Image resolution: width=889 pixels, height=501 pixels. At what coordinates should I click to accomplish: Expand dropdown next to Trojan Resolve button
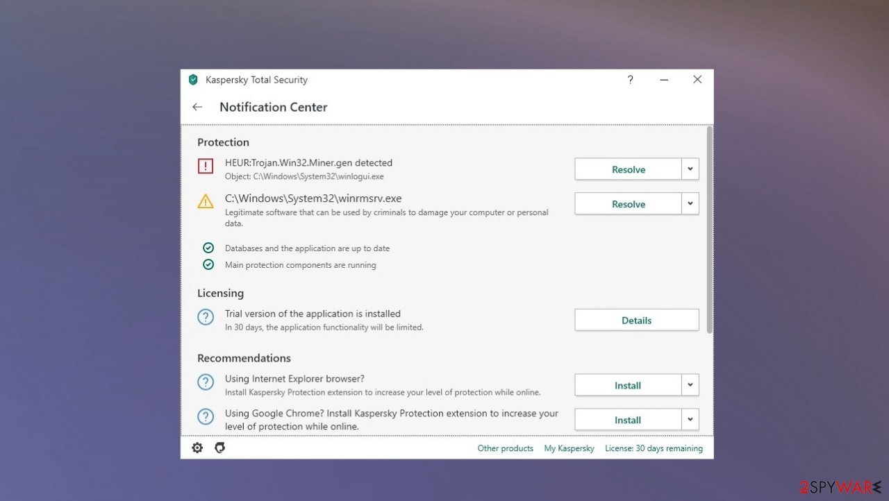[x=690, y=169]
